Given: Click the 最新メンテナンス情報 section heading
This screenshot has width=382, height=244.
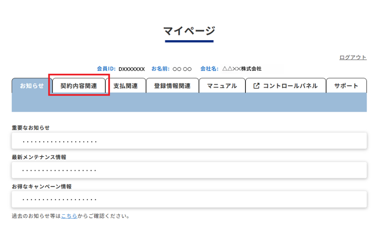Looking at the screenshot, I should (x=39, y=157).
